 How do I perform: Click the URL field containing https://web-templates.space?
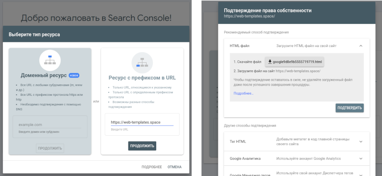click(x=142, y=122)
